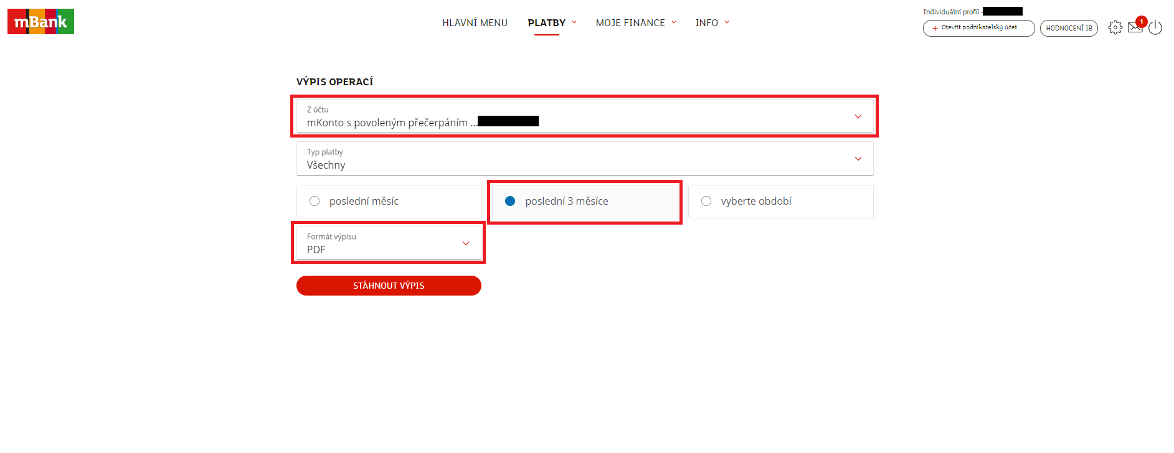Open MOJE FINANCE menu

tap(630, 23)
